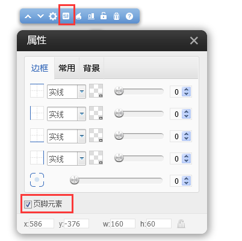
Task: Expand the right border line style dropdown
Action: click(82, 158)
